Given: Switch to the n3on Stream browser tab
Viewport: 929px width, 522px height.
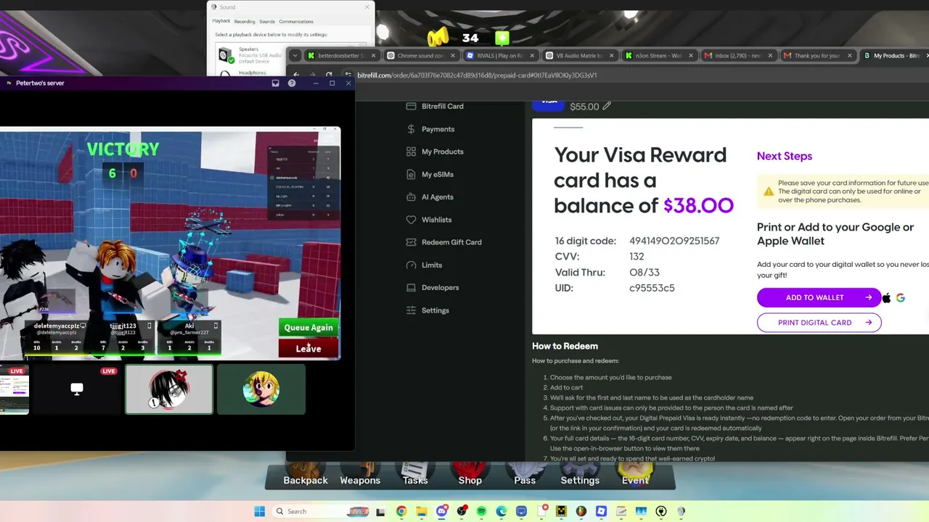Looking at the screenshot, I should (659, 56).
